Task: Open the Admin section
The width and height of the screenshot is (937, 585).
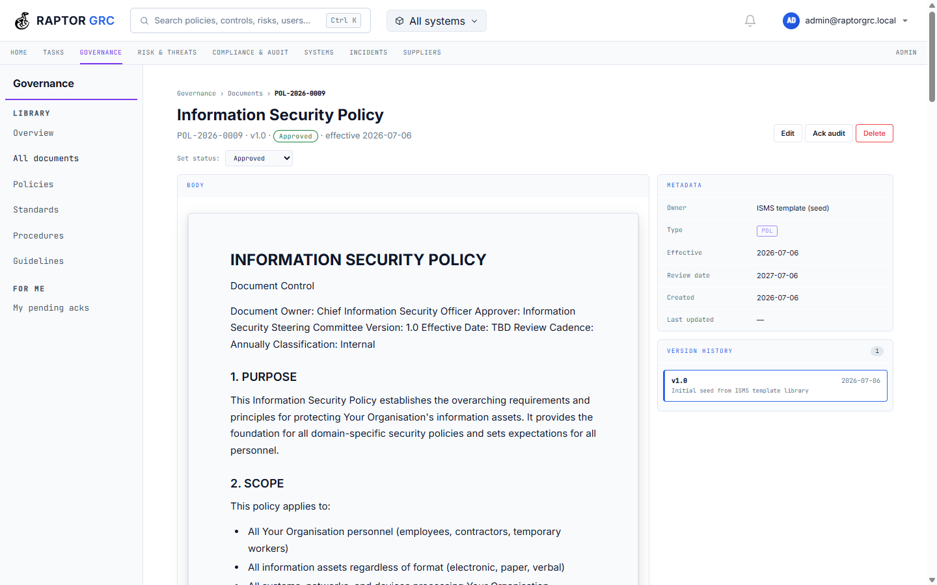Action: click(906, 53)
